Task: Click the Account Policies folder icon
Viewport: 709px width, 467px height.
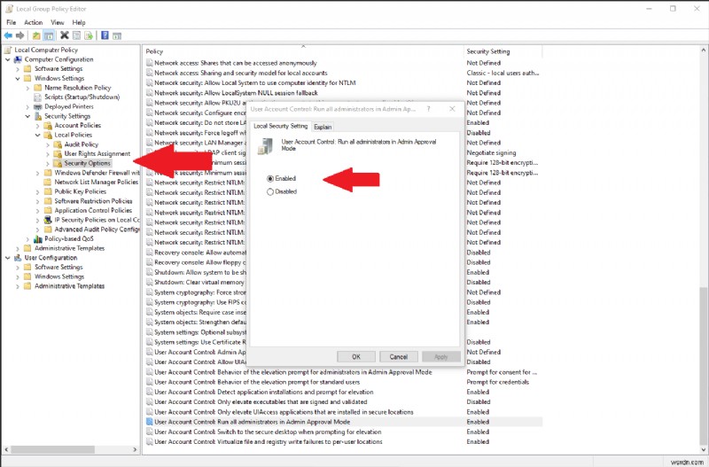Action: coord(48,125)
